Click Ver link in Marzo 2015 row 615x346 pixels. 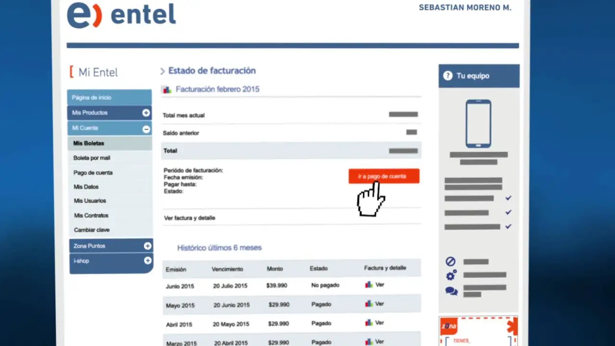pos(380,342)
